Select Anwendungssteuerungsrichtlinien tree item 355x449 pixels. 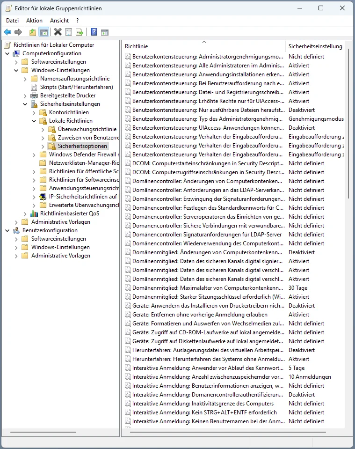pos(84,188)
